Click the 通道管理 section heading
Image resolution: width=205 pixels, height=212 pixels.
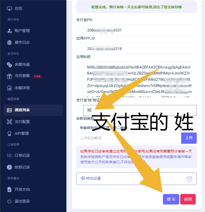(13, 99)
